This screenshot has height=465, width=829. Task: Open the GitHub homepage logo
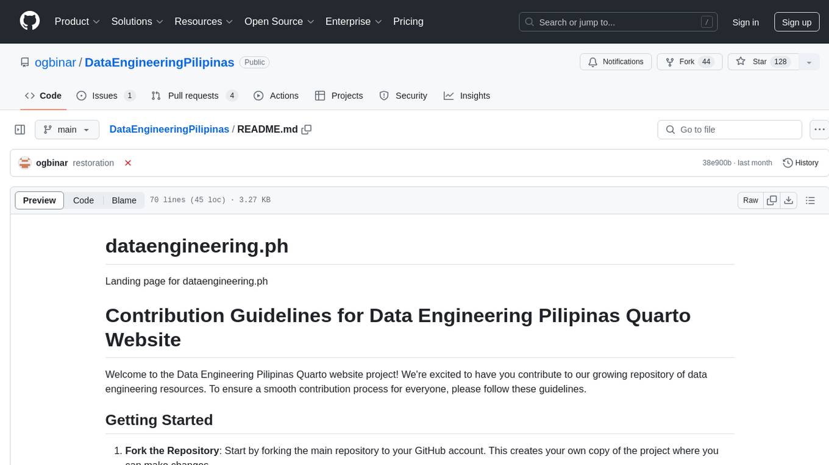(x=30, y=21)
